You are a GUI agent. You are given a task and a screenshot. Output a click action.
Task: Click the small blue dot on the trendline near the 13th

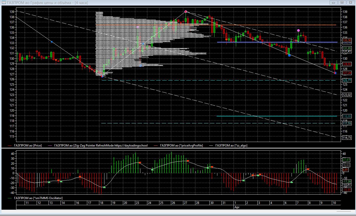52,42
